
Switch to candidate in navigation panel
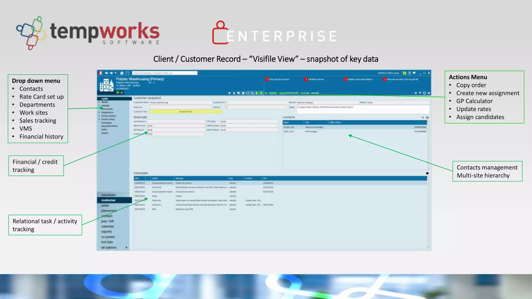pos(109,195)
